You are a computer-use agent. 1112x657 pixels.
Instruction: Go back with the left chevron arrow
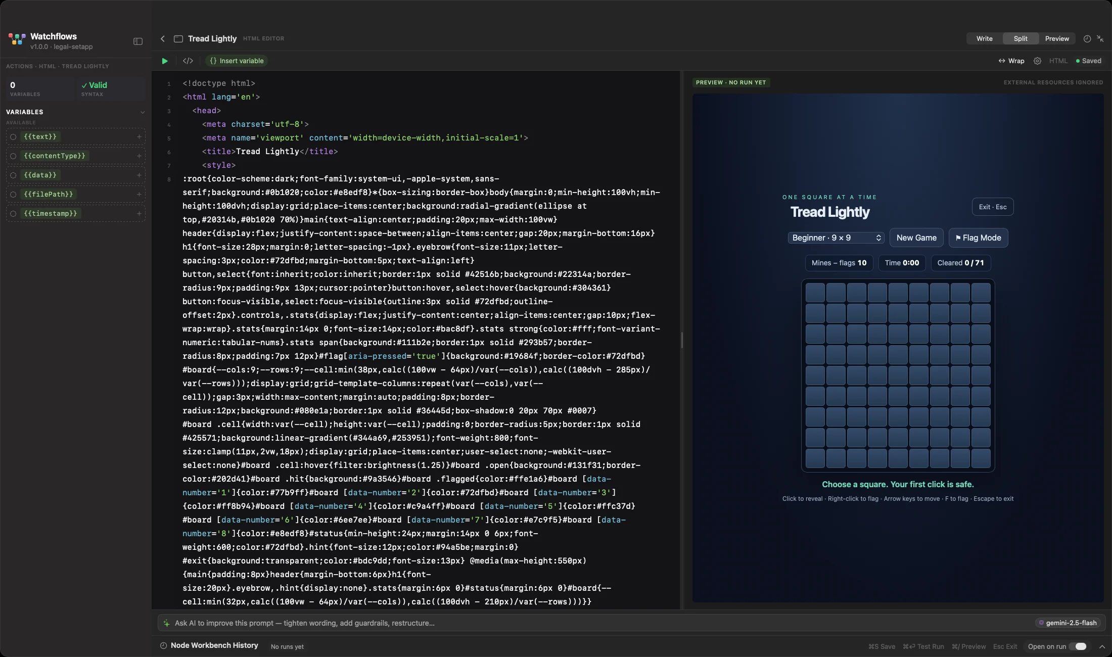click(x=163, y=38)
